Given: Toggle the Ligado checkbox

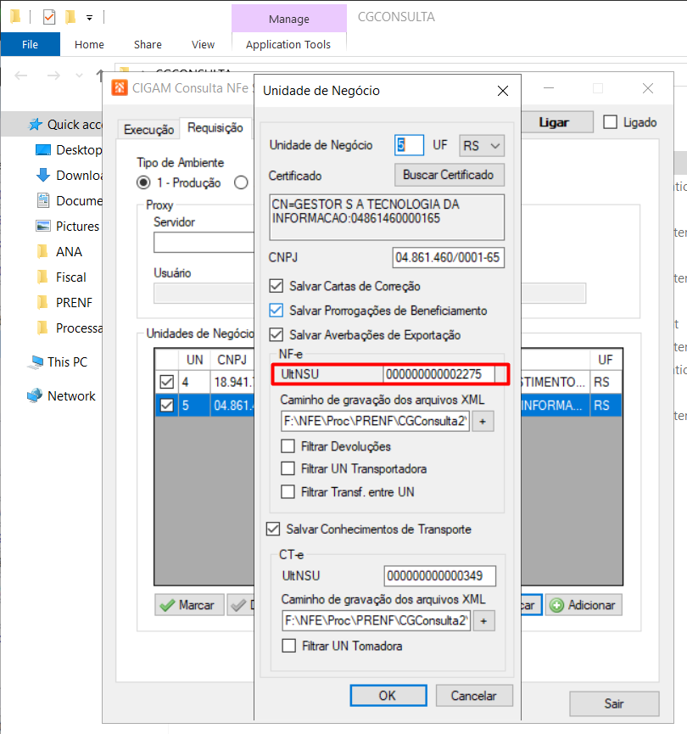Looking at the screenshot, I should pyautogui.click(x=611, y=122).
